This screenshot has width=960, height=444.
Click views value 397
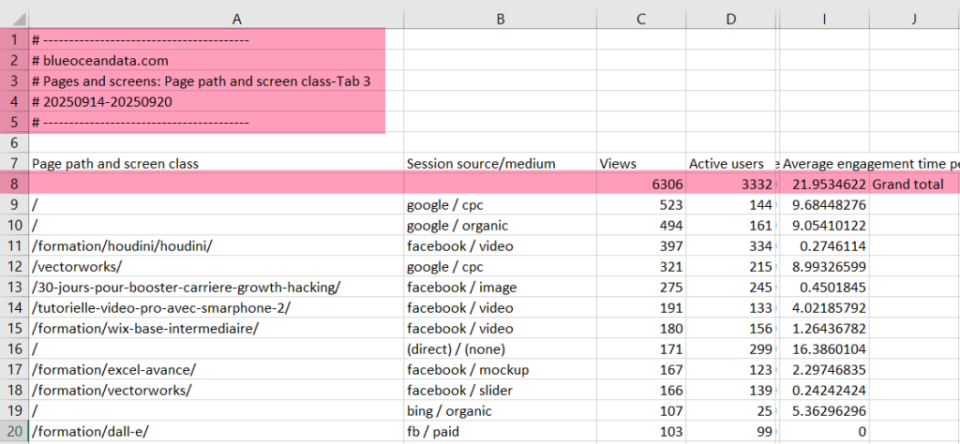[641, 245]
